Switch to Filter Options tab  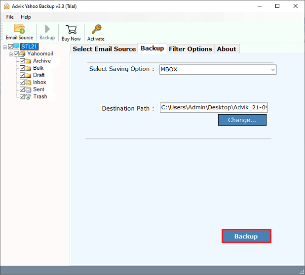point(191,49)
